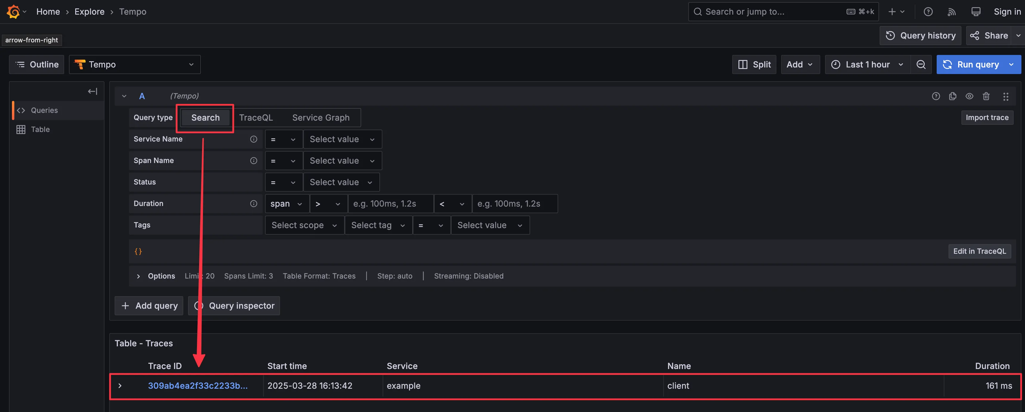Open the Table panel in sidebar
This screenshot has height=412, width=1025.
pyautogui.click(x=40, y=129)
